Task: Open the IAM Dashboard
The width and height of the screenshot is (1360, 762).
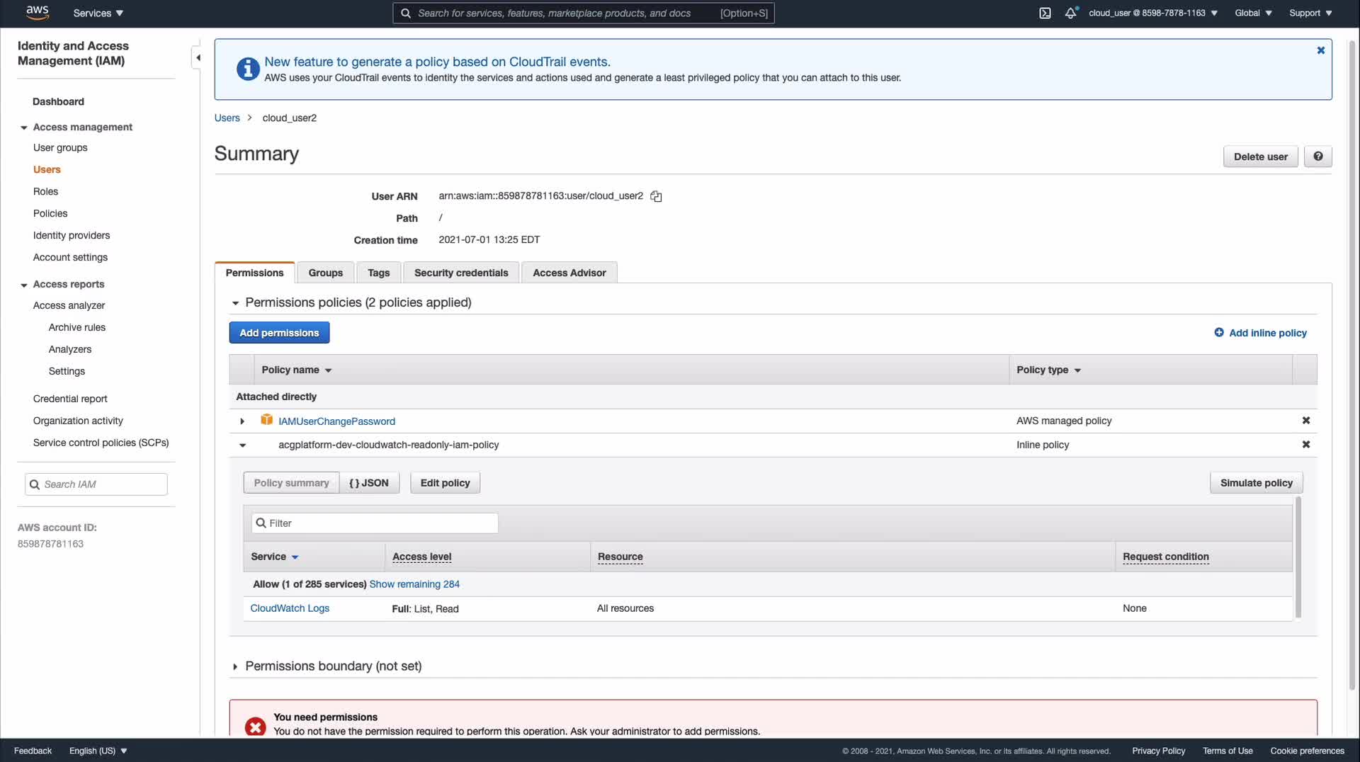Action: (58, 102)
